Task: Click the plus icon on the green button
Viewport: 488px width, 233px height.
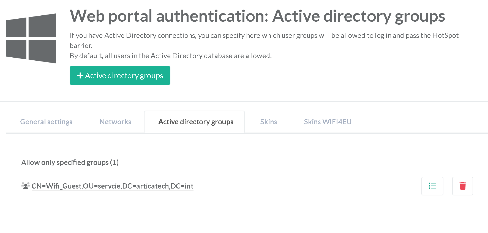Action: pos(80,75)
